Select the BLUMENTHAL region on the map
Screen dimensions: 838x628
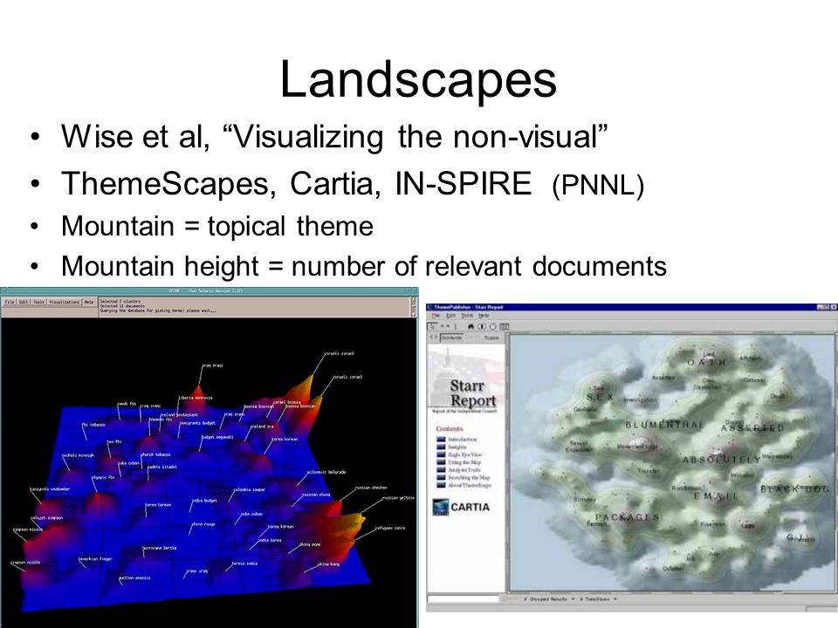(665, 425)
